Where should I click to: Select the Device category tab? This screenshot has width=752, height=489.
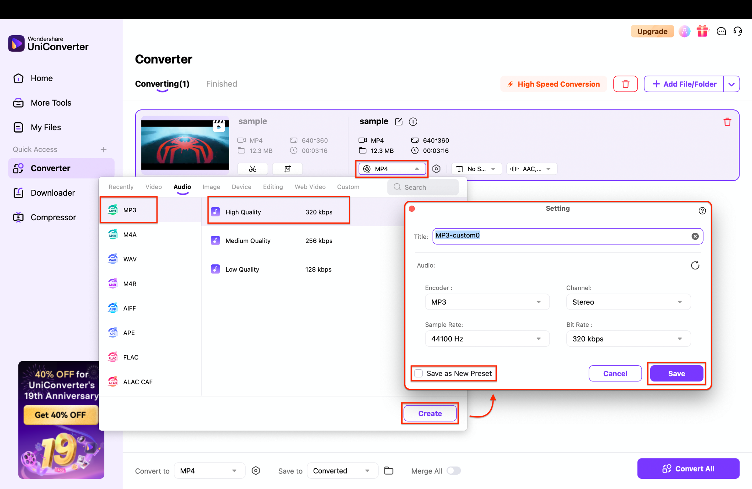click(241, 186)
